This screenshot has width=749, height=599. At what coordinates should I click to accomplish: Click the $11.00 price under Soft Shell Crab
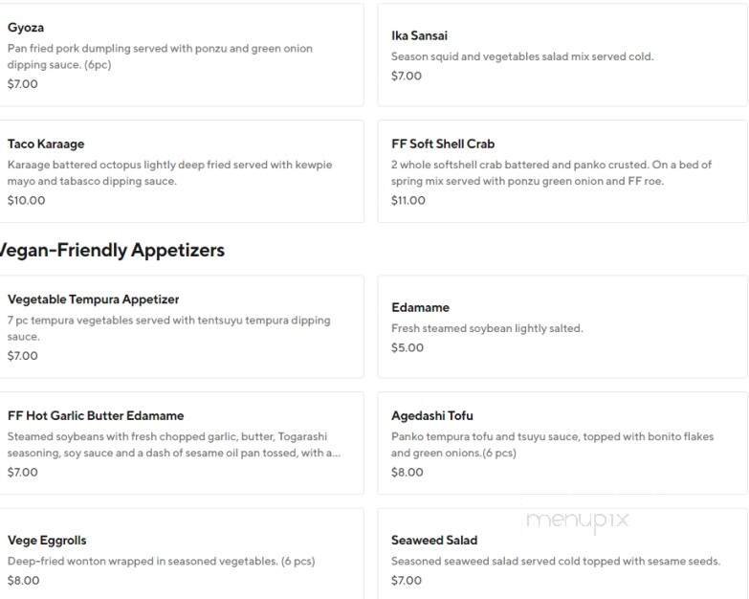point(408,201)
